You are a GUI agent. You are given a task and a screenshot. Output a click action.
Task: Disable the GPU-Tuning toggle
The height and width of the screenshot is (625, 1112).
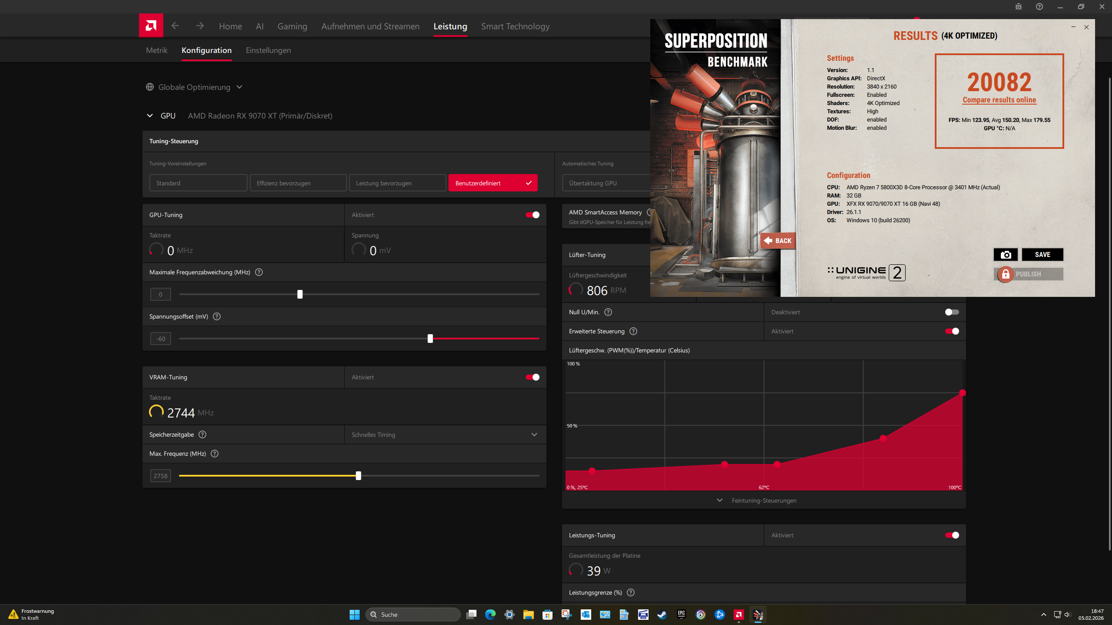pos(532,215)
